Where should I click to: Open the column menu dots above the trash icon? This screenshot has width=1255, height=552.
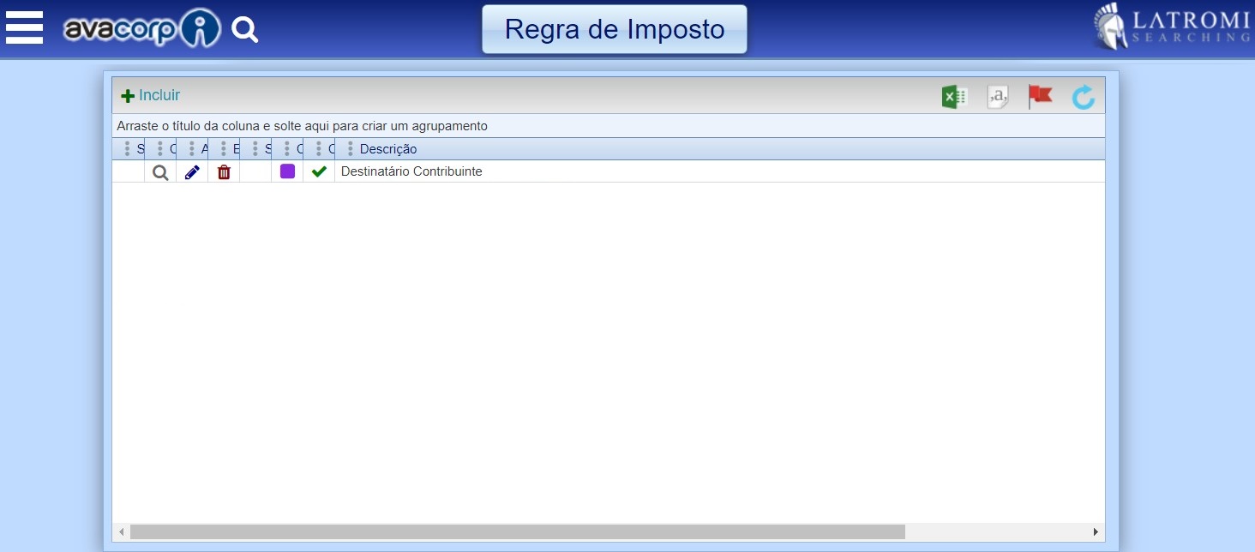224,149
